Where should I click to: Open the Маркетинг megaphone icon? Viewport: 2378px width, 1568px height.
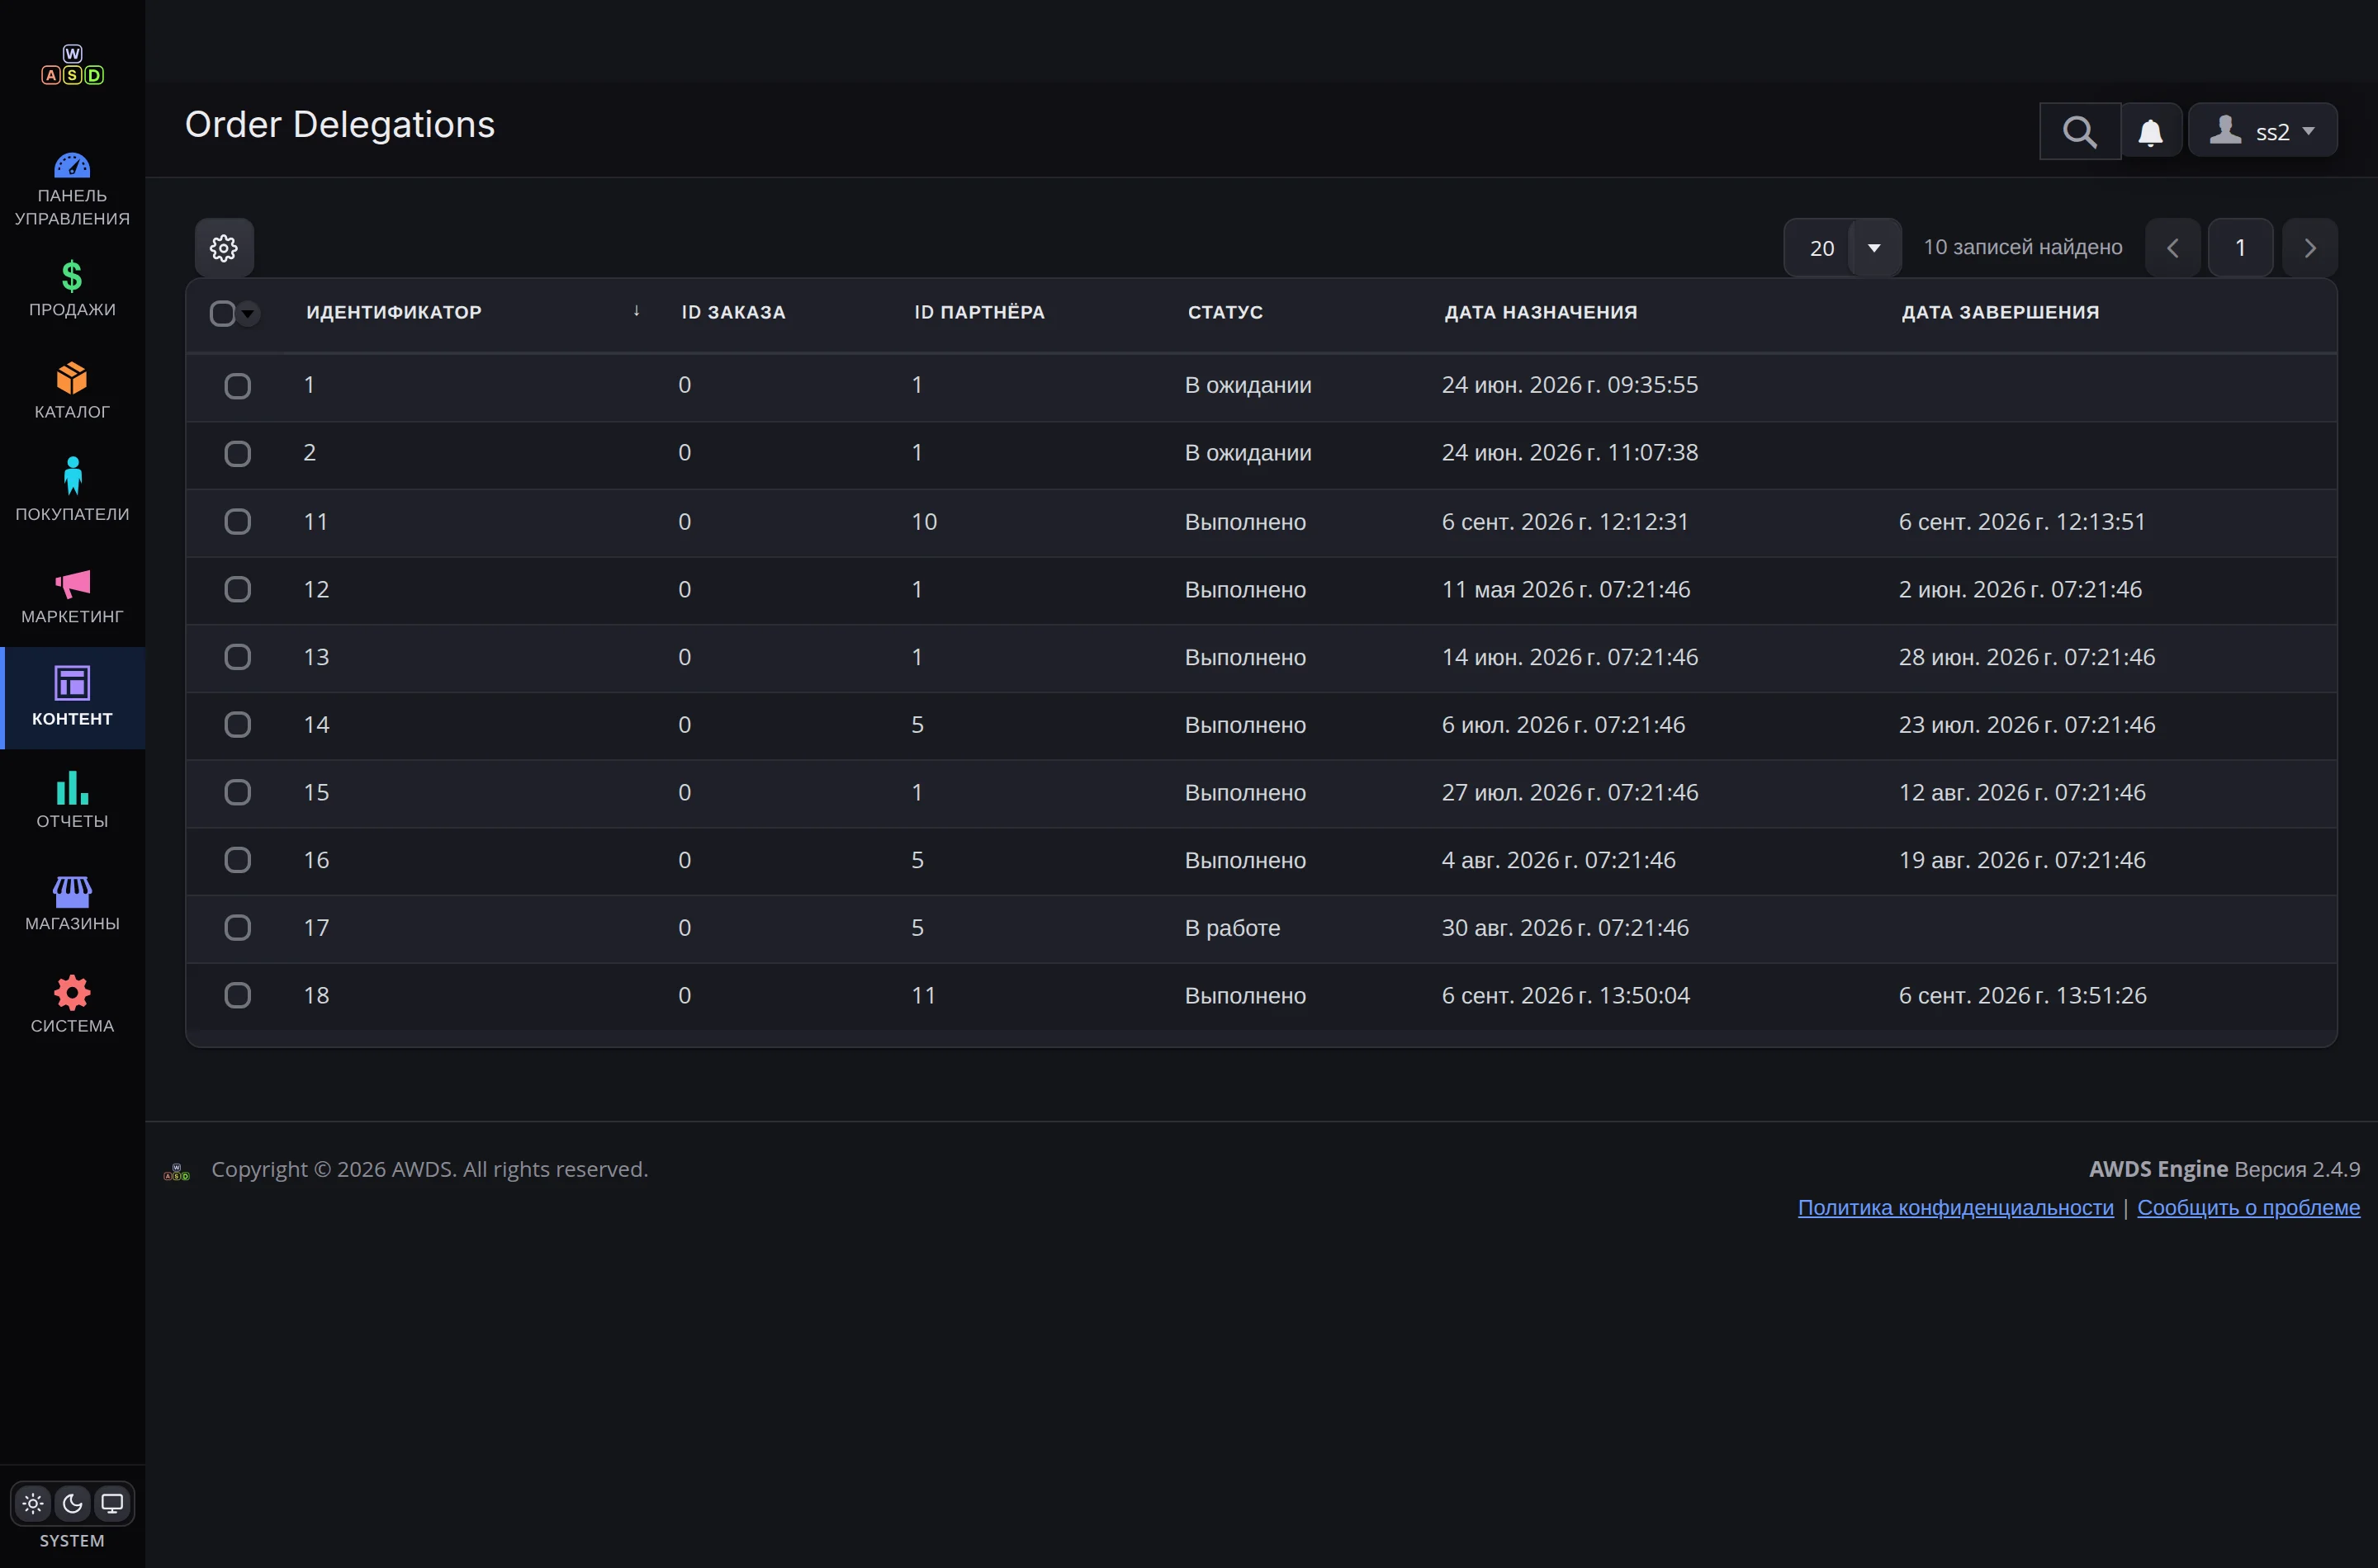pos(72,583)
